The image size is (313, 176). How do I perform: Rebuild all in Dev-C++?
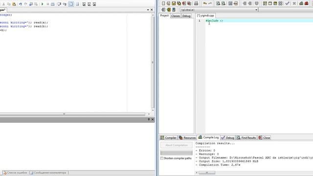point(280,3)
